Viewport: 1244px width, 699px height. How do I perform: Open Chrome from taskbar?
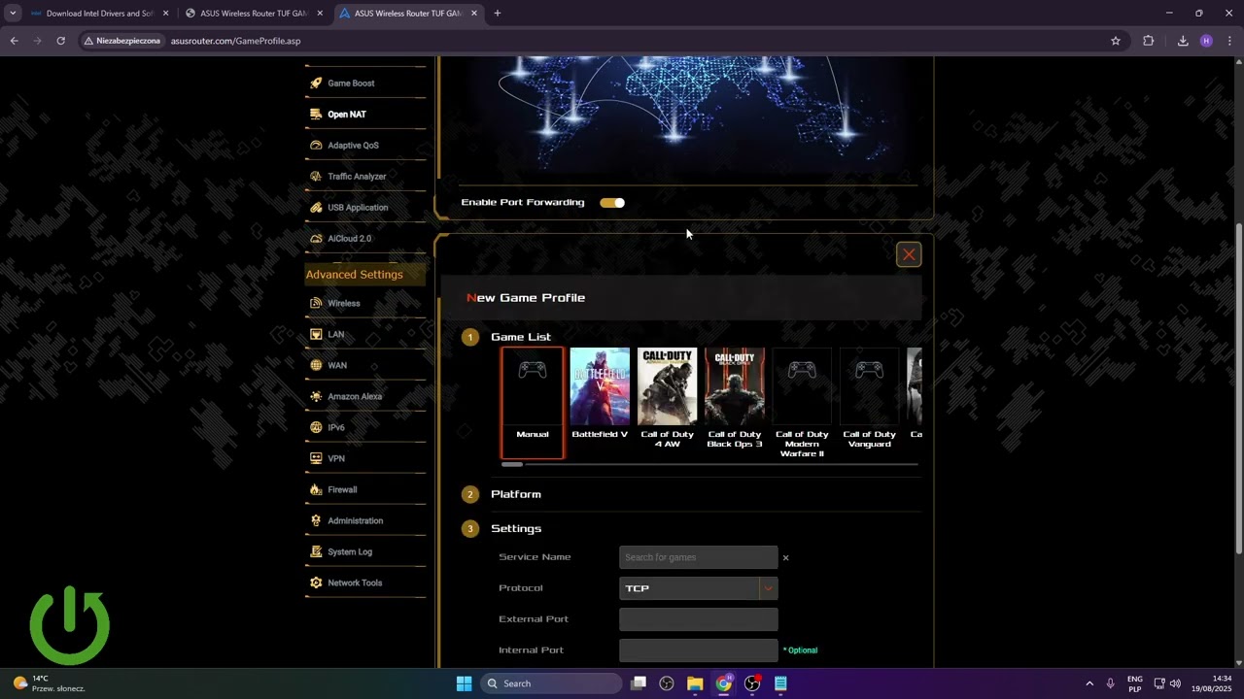click(724, 683)
